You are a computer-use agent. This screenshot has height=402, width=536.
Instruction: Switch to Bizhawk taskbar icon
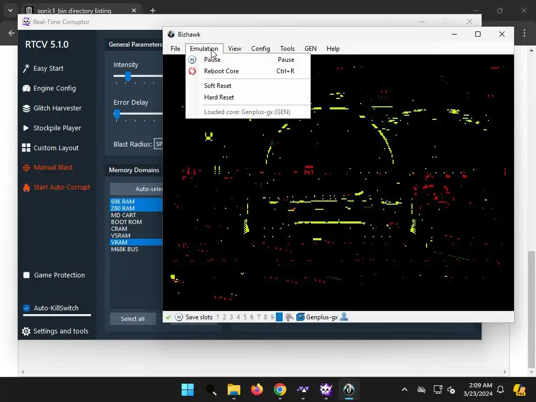point(349,389)
